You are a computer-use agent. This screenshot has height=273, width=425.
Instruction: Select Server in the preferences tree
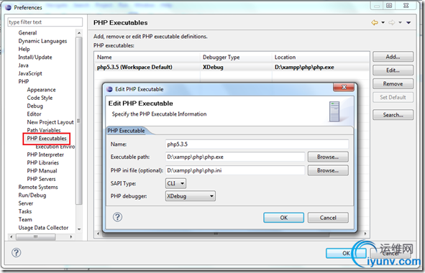coord(26,203)
